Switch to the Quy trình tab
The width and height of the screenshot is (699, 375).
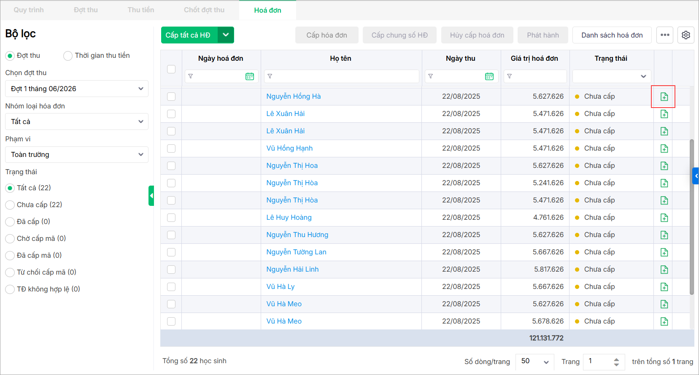click(x=29, y=10)
